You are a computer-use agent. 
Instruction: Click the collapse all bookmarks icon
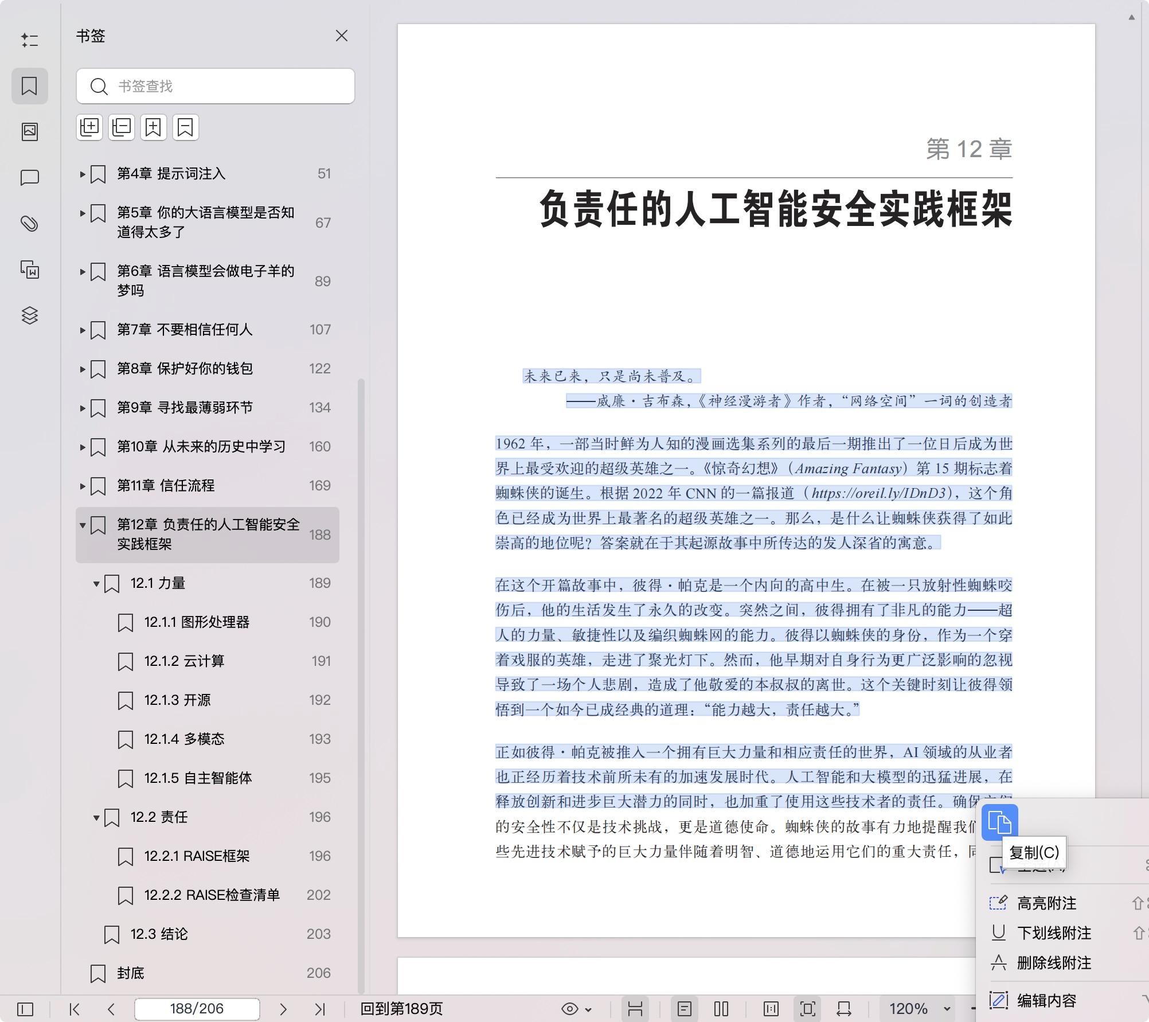(122, 127)
